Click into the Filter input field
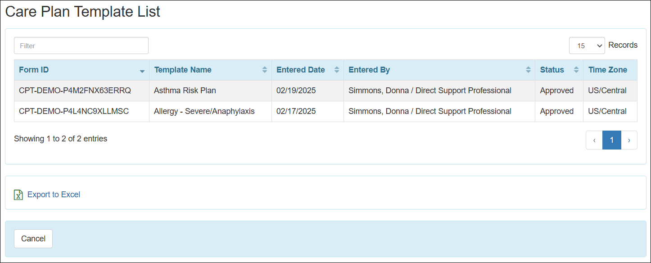 pyautogui.click(x=81, y=45)
